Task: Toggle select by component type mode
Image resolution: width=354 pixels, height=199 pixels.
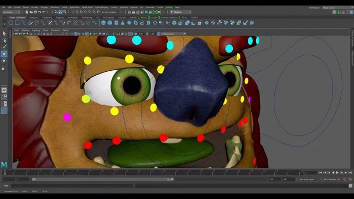Action: 65,12
